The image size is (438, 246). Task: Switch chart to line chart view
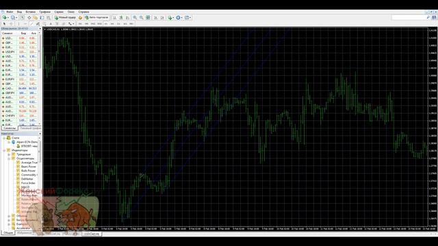[127, 18]
